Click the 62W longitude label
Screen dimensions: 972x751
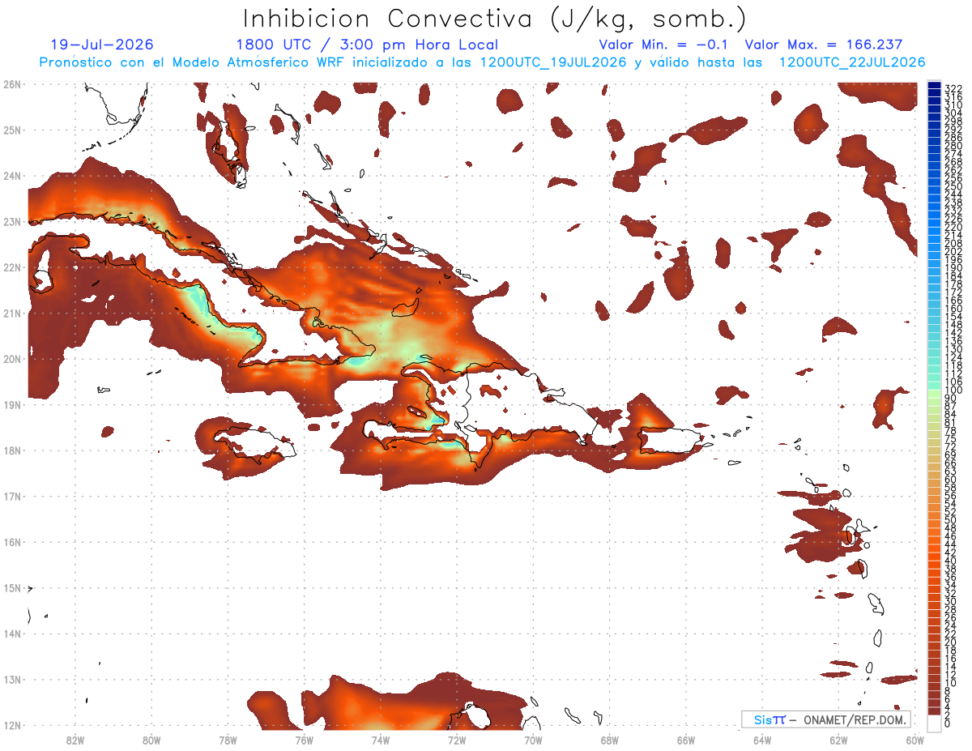839,740
